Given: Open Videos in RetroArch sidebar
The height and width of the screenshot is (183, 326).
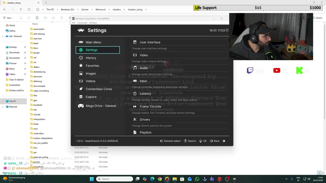Looking at the screenshot, I should (x=98, y=81).
